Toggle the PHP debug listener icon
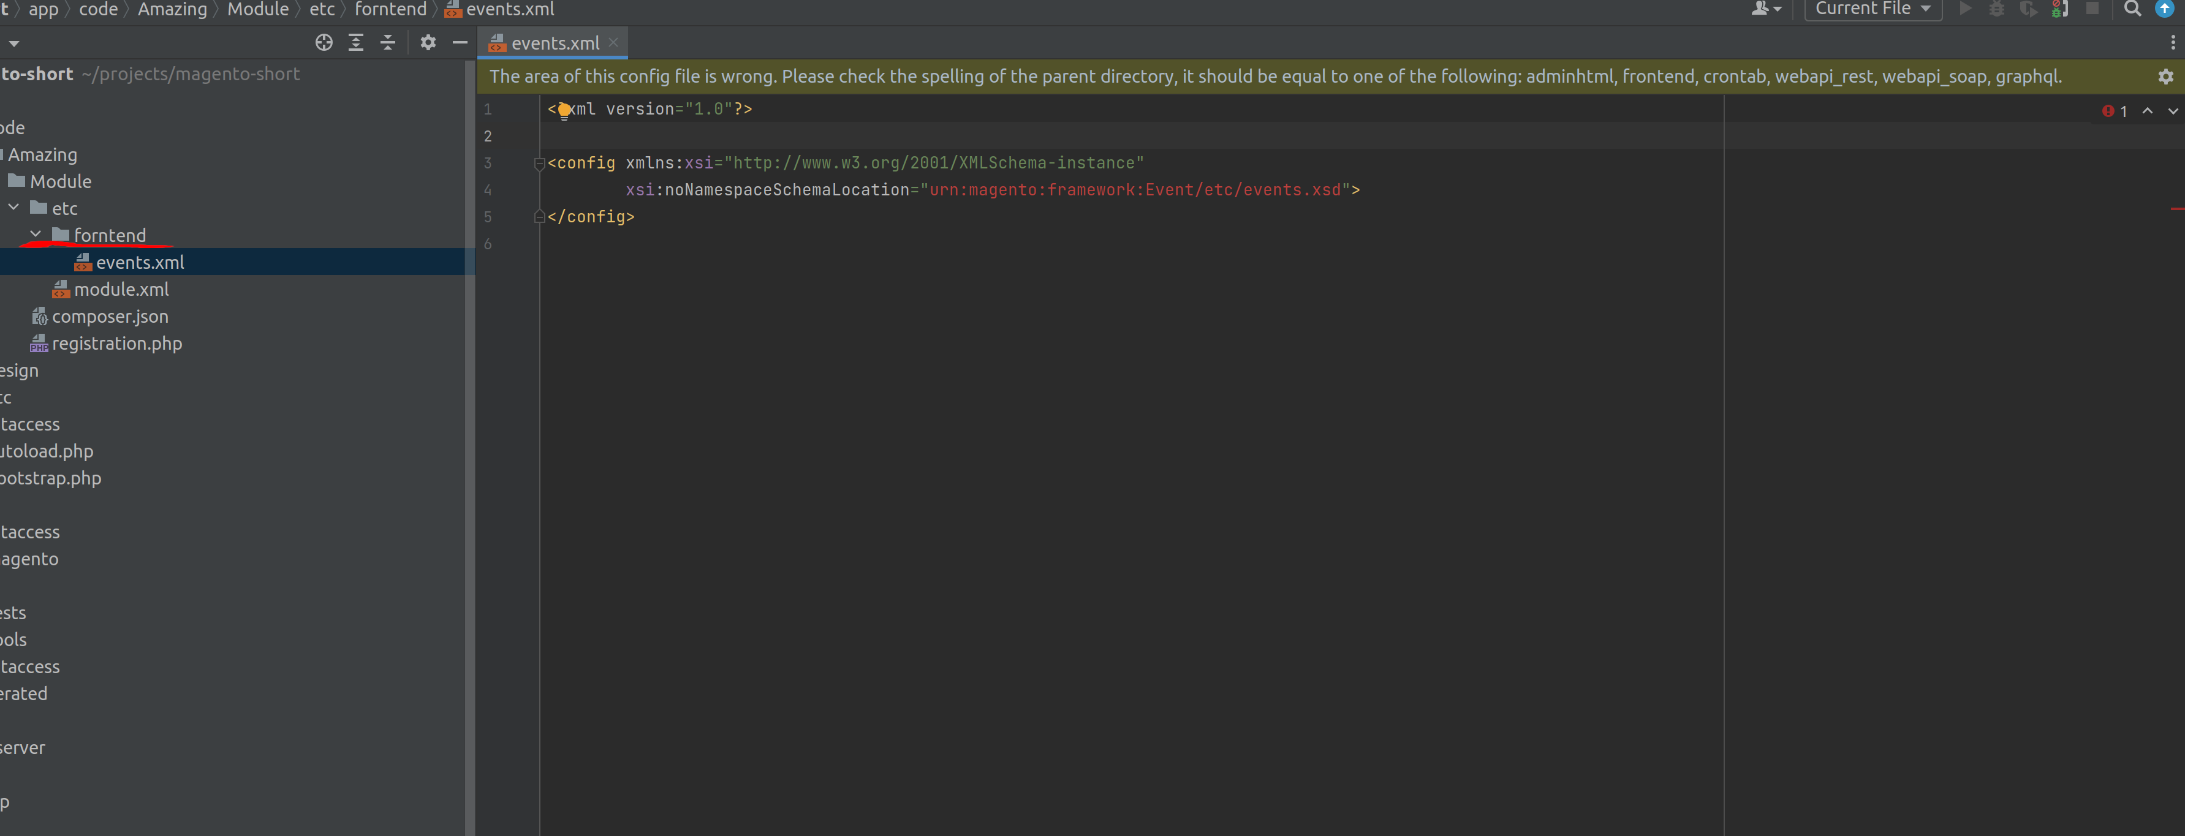The image size is (2185, 836). pos(2059,9)
